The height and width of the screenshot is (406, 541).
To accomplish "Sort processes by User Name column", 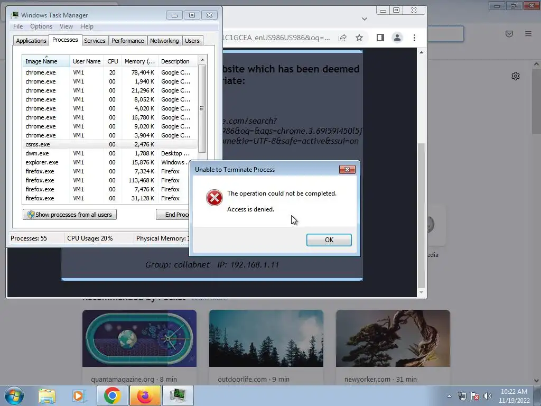I will pos(87,61).
